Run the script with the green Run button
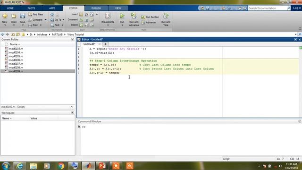302x170 pixels. (x=122, y=16)
